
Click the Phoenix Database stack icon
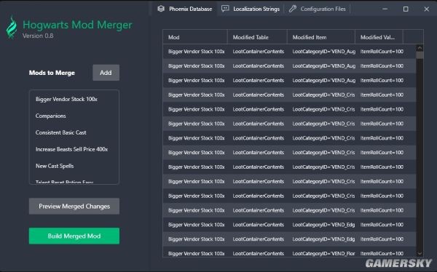click(161, 9)
